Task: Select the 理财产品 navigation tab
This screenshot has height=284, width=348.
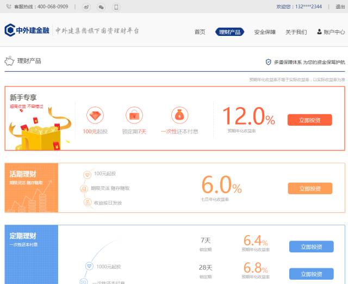Action: click(229, 32)
